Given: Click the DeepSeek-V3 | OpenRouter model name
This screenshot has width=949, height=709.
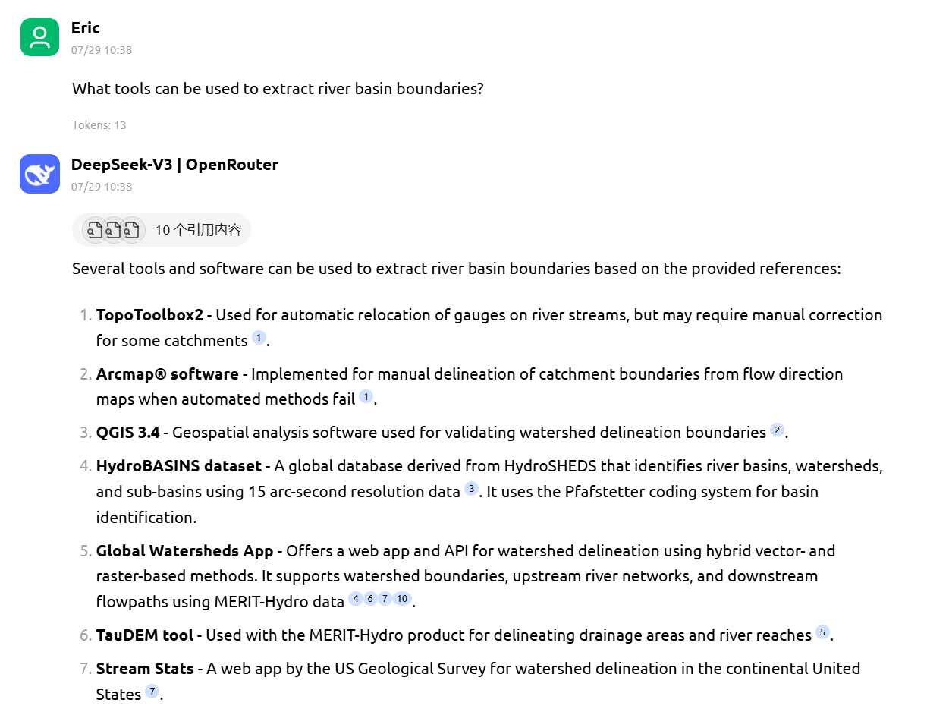Looking at the screenshot, I should click(174, 164).
